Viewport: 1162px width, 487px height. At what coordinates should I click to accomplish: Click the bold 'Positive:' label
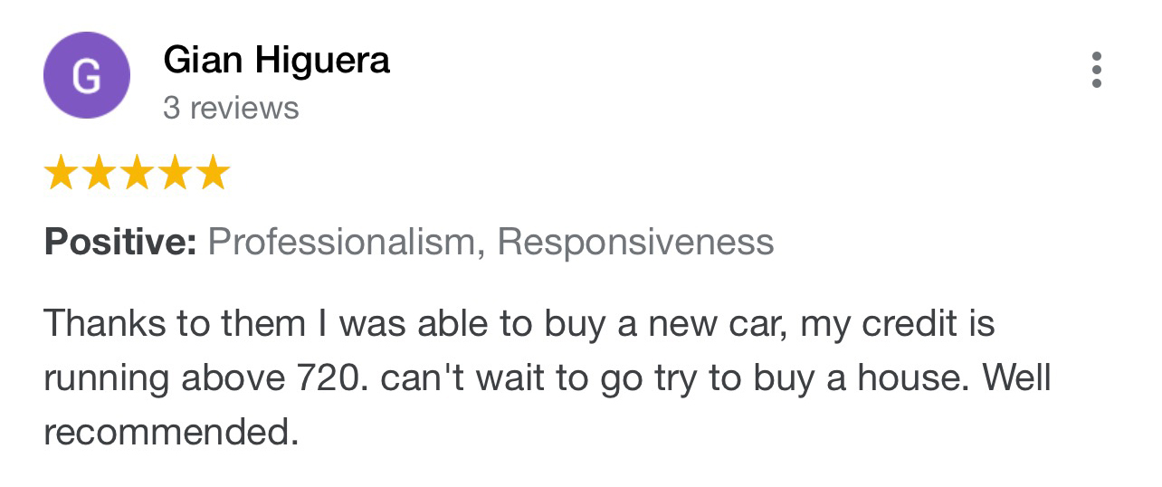tap(120, 242)
